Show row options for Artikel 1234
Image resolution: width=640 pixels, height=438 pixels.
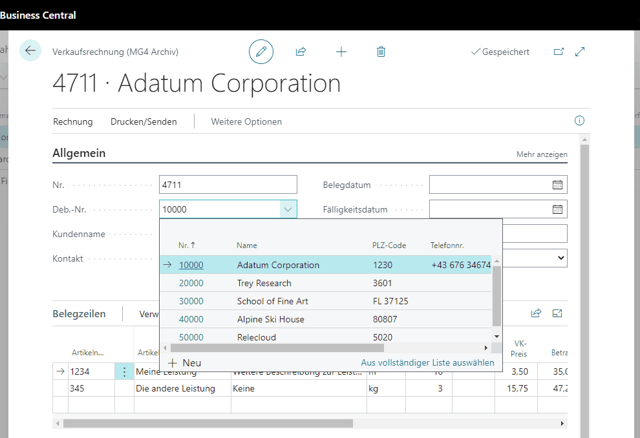(124, 371)
